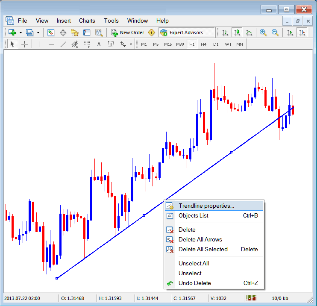Toggle the Expert Advisors button
This screenshot has width=317, height=306.
click(x=181, y=32)
